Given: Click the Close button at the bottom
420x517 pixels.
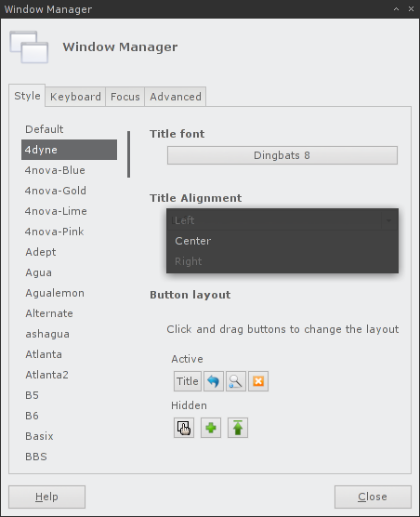Looking at the screenshot, I should 373,497.
